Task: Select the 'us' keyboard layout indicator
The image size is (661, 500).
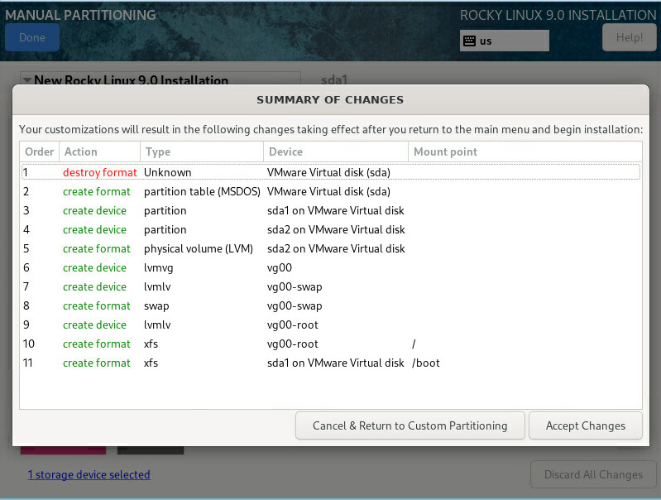Action: [504, 41]
